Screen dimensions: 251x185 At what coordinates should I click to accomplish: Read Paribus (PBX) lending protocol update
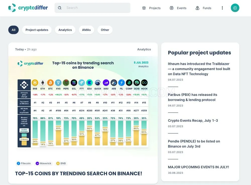tap(193, 97)
